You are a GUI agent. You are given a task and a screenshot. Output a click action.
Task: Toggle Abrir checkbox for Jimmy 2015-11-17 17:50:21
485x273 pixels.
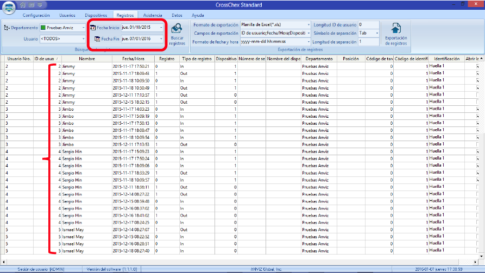pos(477,66)
